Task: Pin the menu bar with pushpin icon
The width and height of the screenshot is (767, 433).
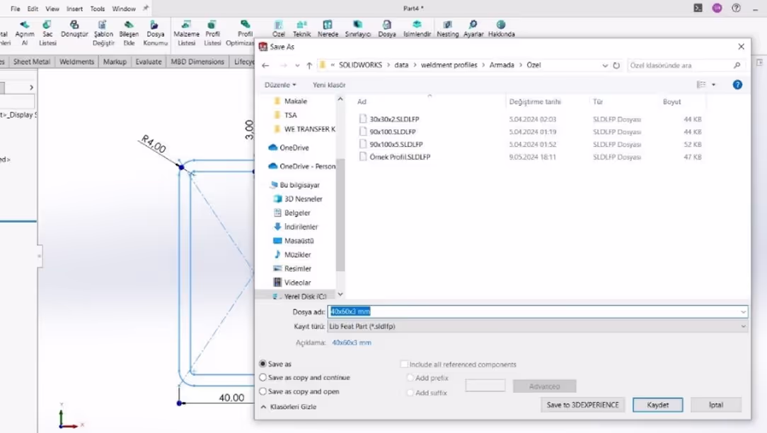Action: pyautogui.click(x=146, y=8)
